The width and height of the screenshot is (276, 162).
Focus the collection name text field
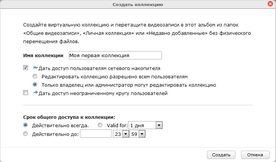(115, 55)
